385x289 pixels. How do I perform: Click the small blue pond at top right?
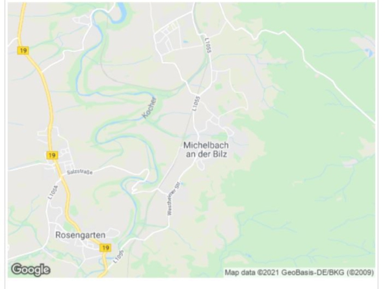pos(369,53)
